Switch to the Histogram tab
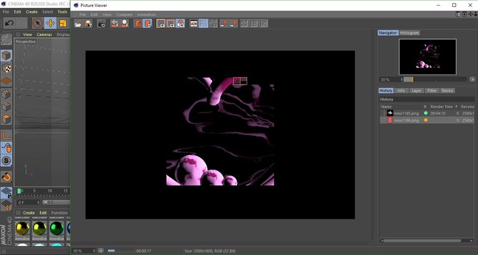 tap(410, 32)
